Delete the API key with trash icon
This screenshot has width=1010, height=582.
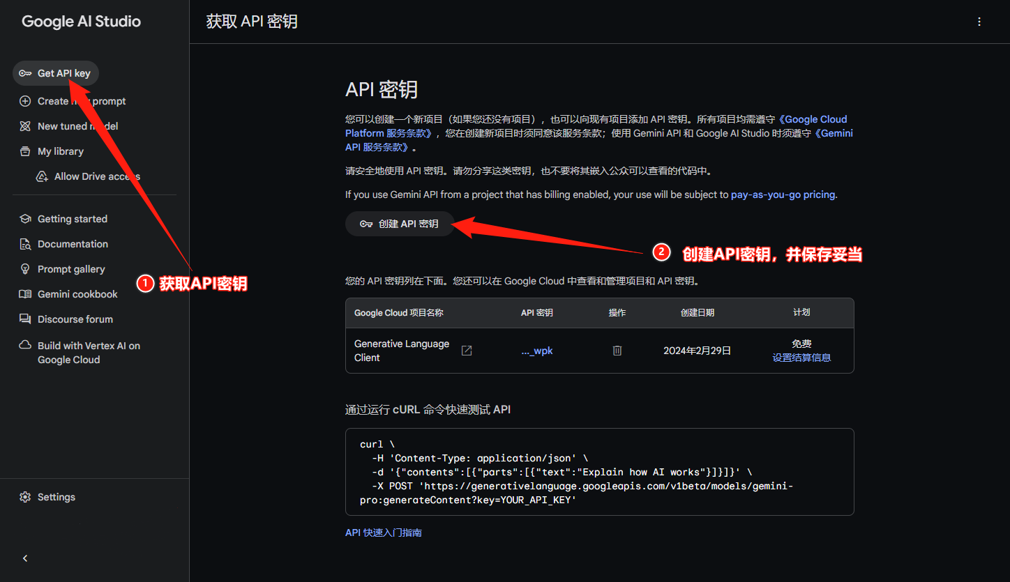[617, 351]
